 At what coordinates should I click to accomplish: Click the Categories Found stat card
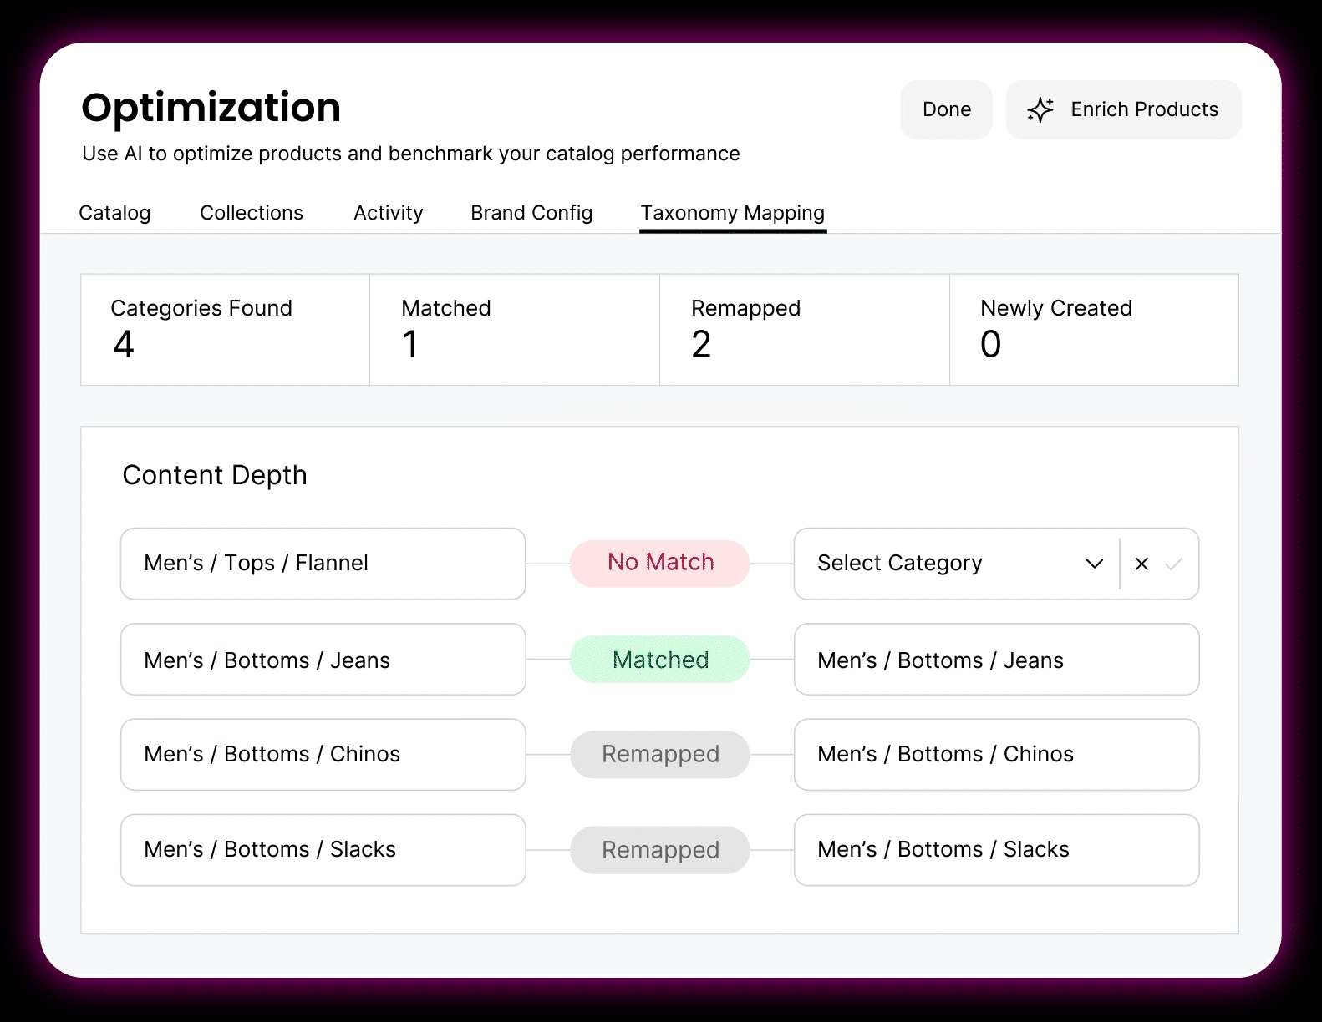click(226, 330)
